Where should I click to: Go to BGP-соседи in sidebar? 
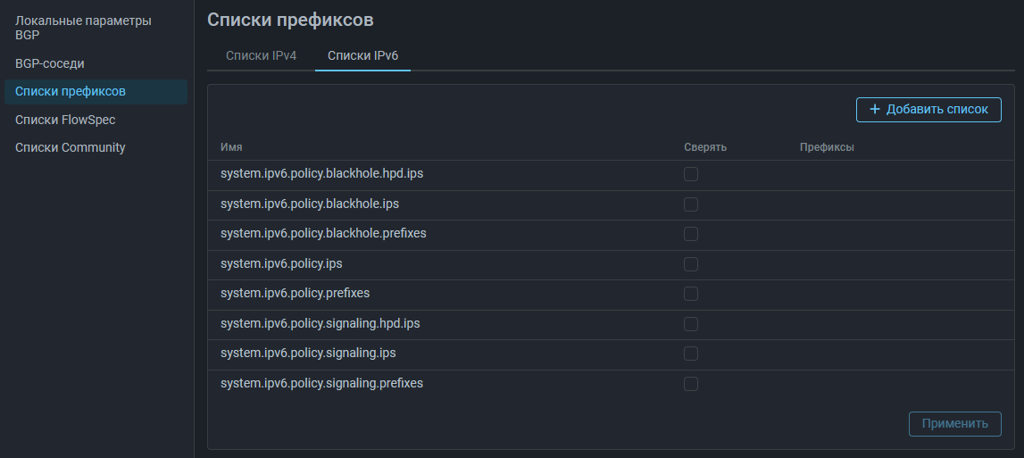pyautogui.click(x=50, y=64)
